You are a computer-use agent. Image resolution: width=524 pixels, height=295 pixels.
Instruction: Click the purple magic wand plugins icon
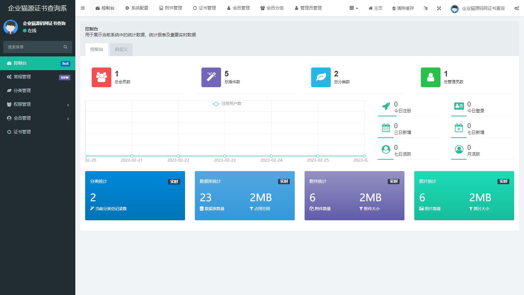coord(211,77)
